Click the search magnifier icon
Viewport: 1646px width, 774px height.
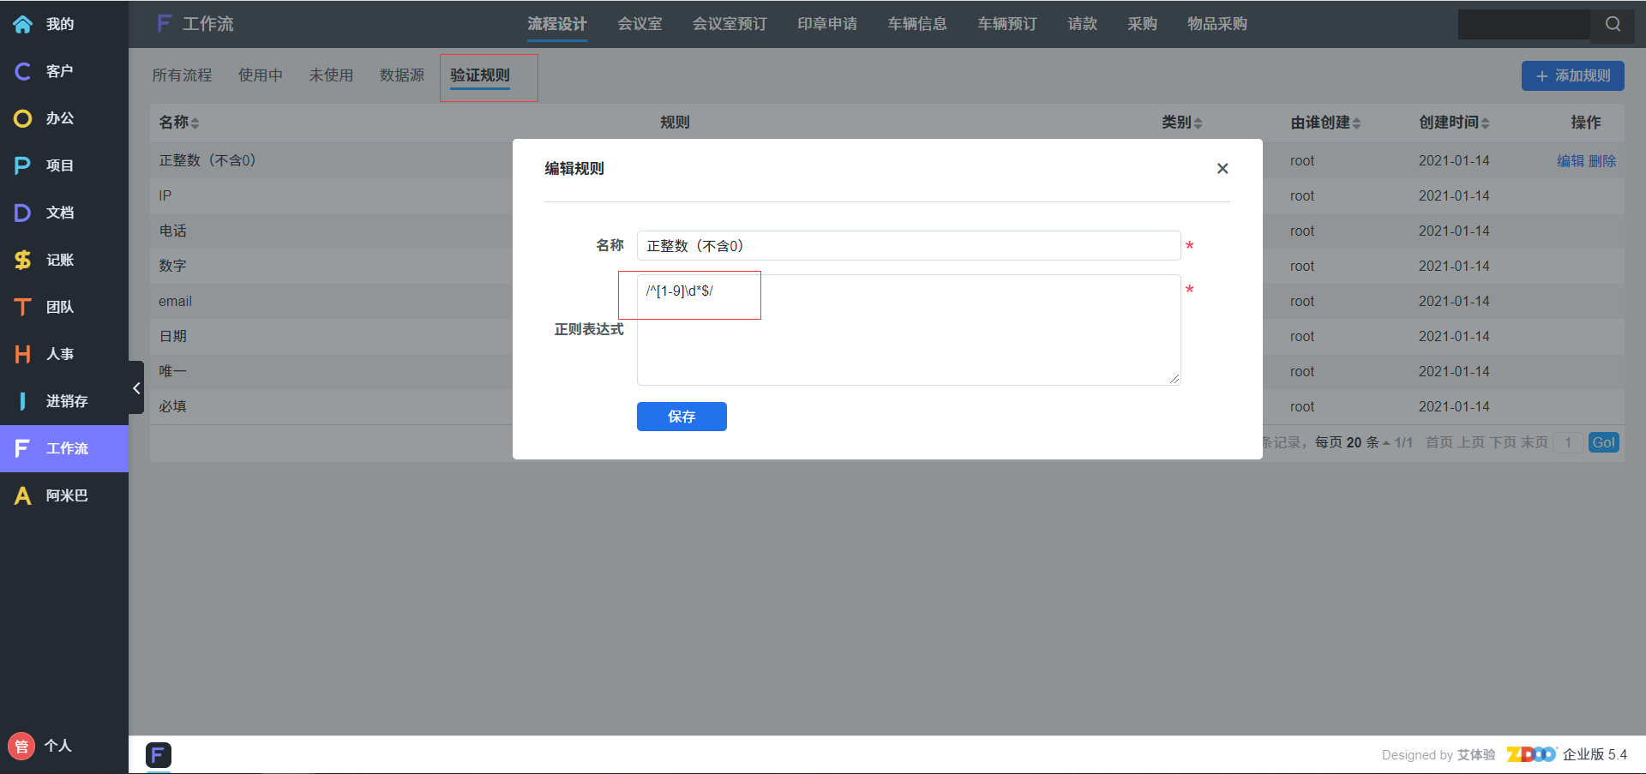point(1613,24)
